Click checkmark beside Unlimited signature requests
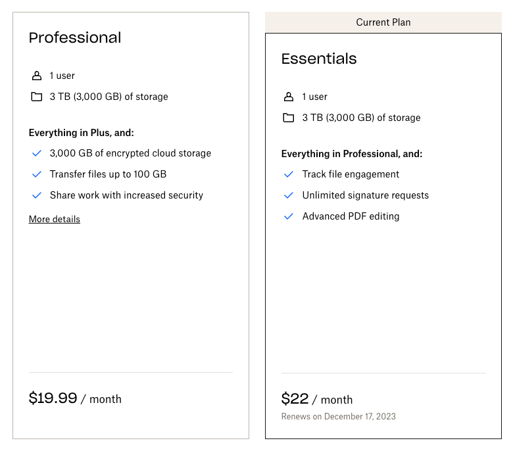Image resolution: width=511 pixels, height=449 pixels. (x=289, y=195)
